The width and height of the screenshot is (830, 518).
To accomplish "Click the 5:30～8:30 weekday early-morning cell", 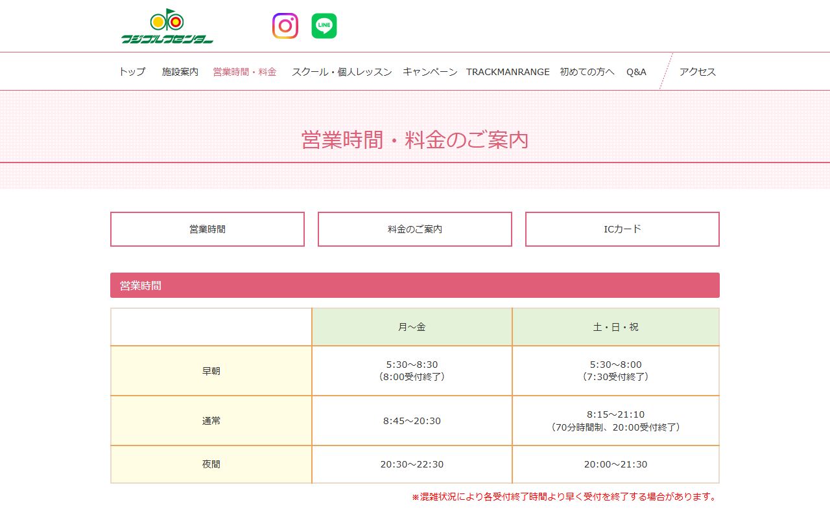I will click(412, 371).
